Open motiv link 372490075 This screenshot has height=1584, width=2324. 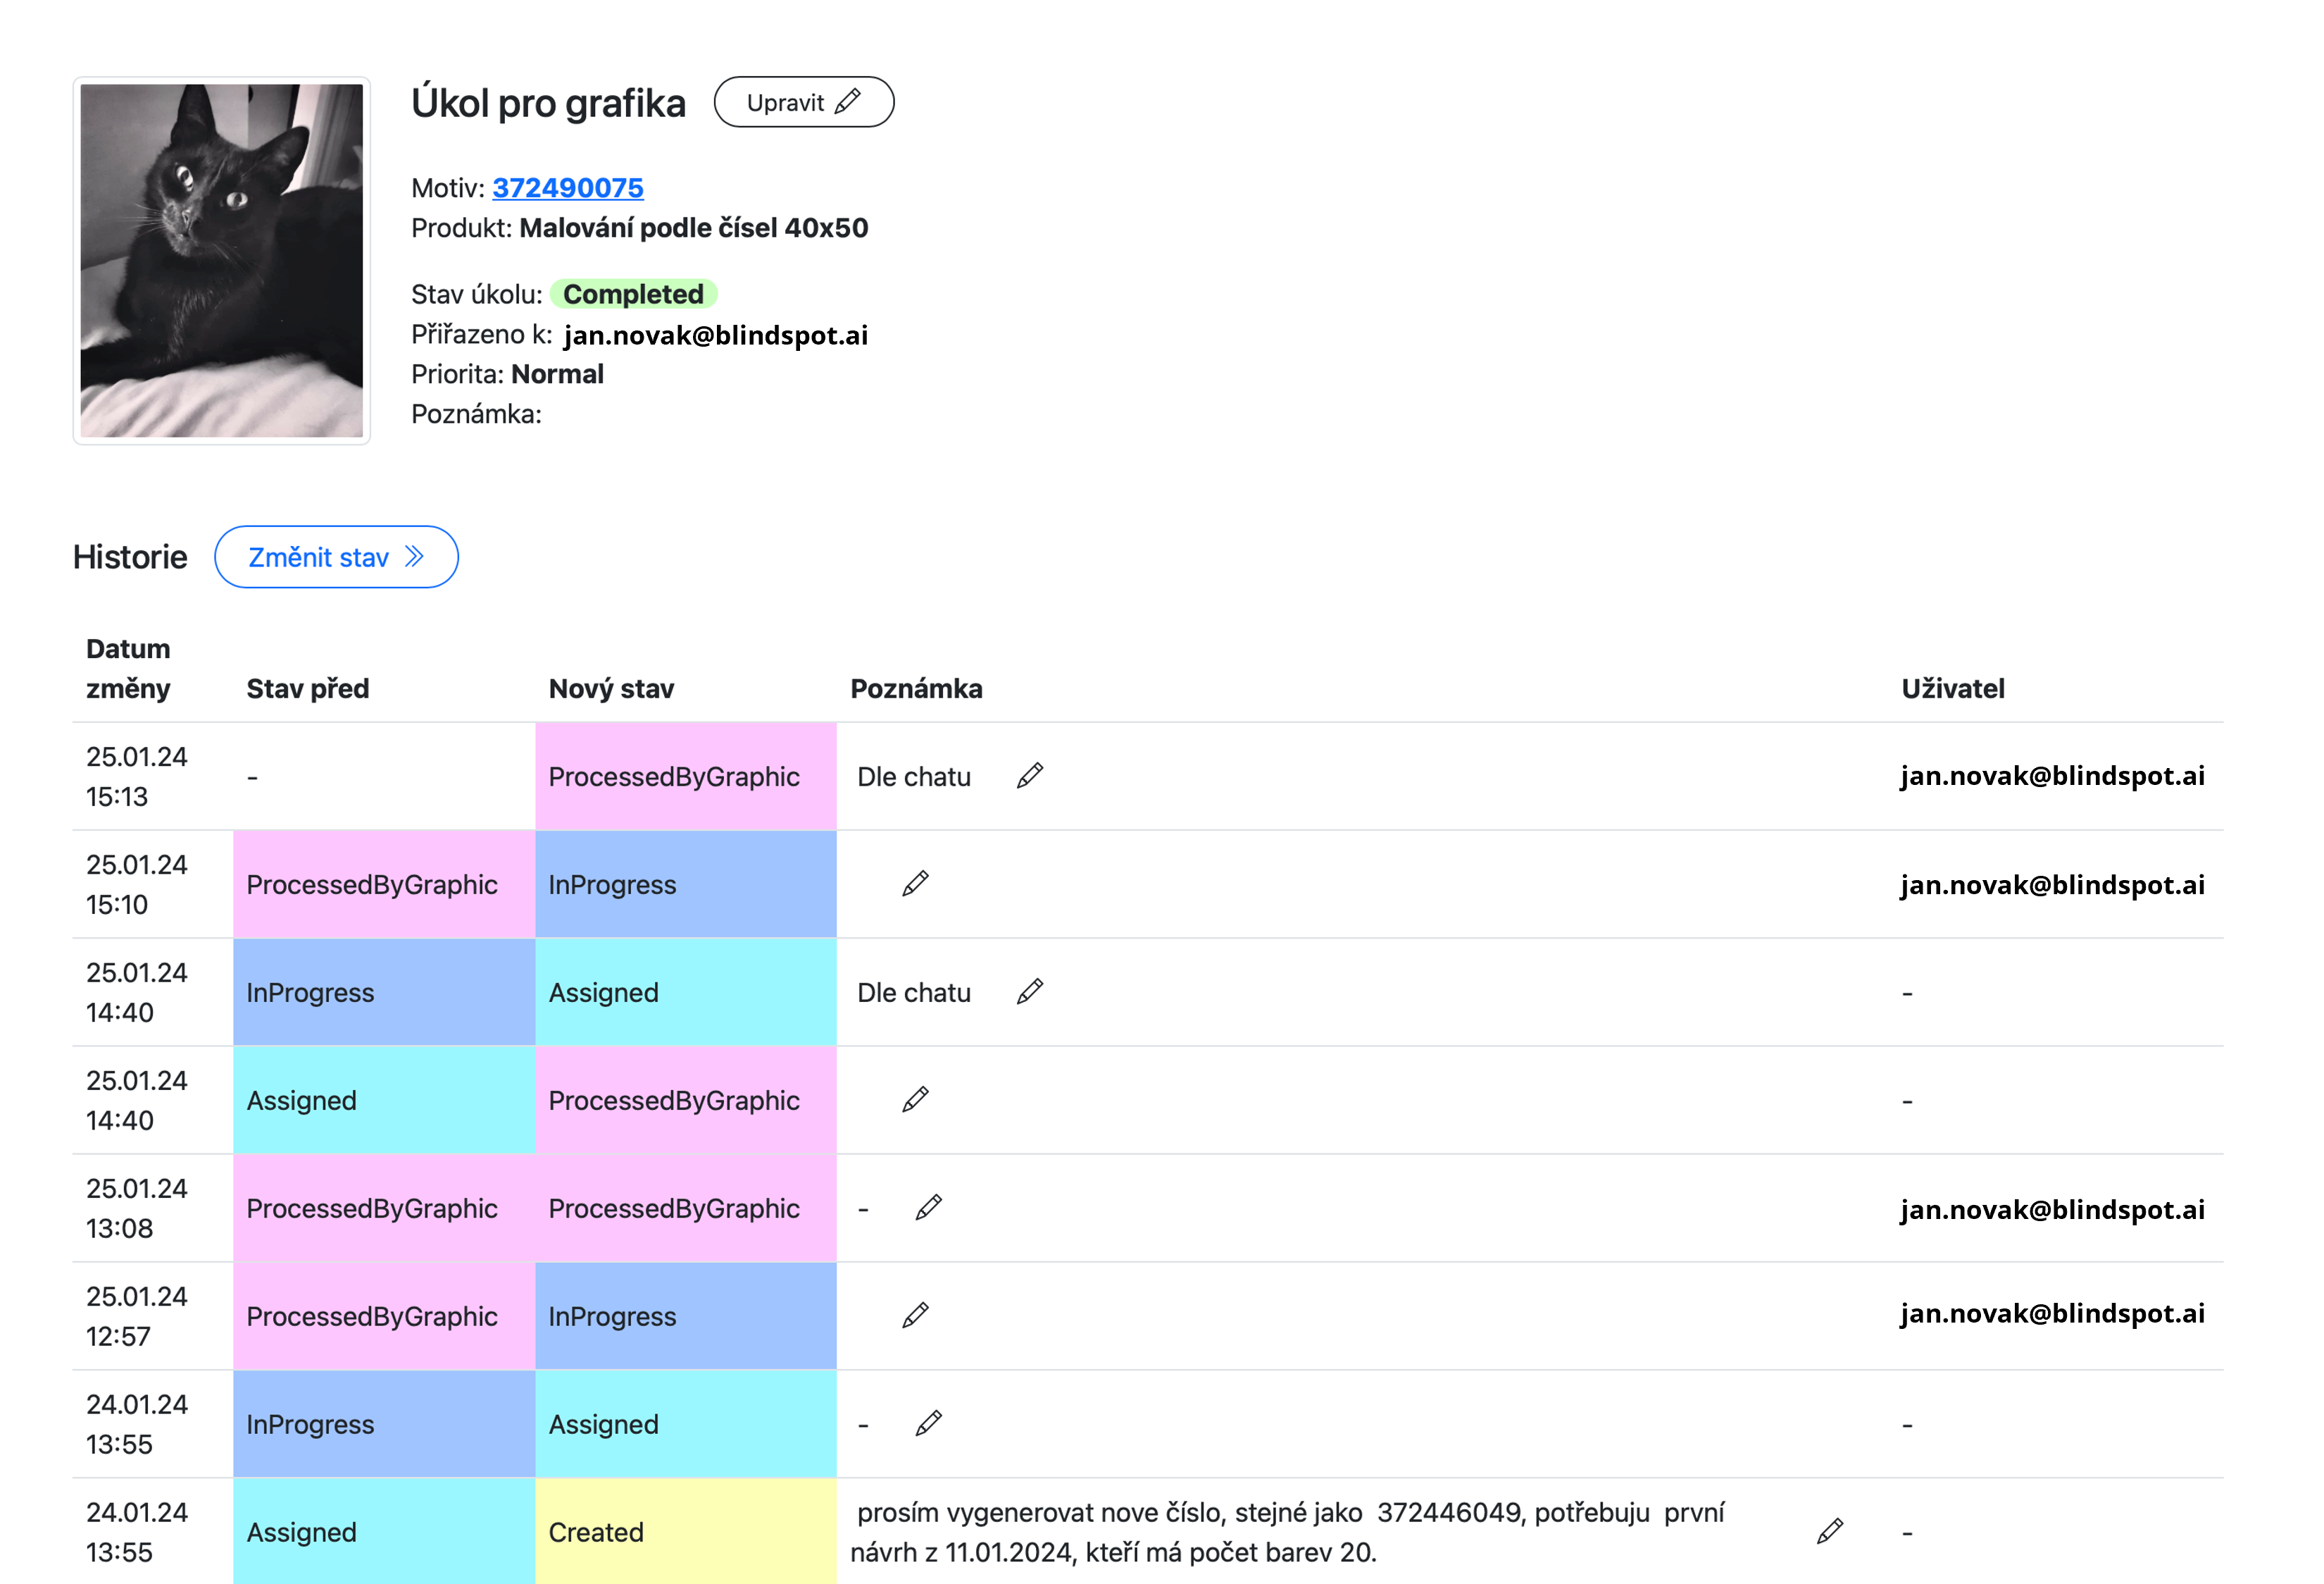567,188
